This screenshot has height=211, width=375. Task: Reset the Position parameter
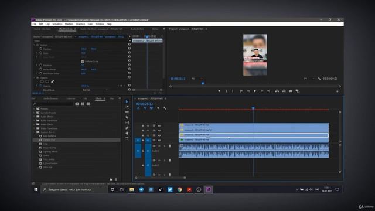[129, 49]
